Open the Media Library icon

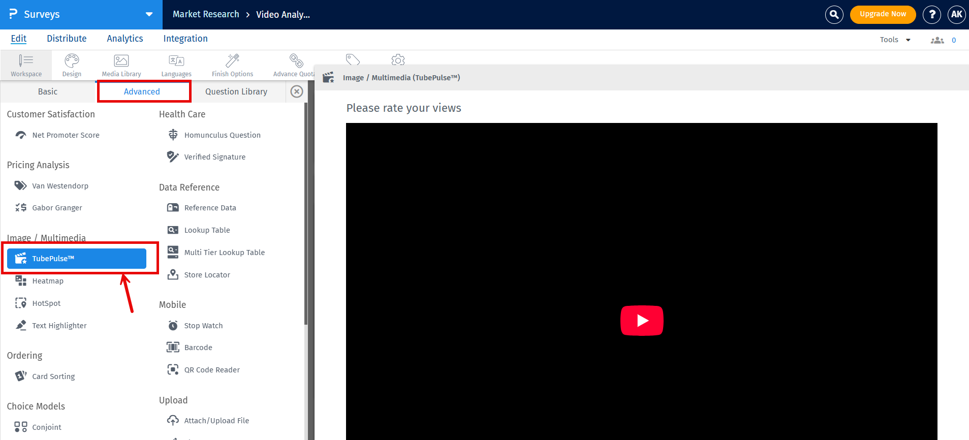click(x=121, y=65)
